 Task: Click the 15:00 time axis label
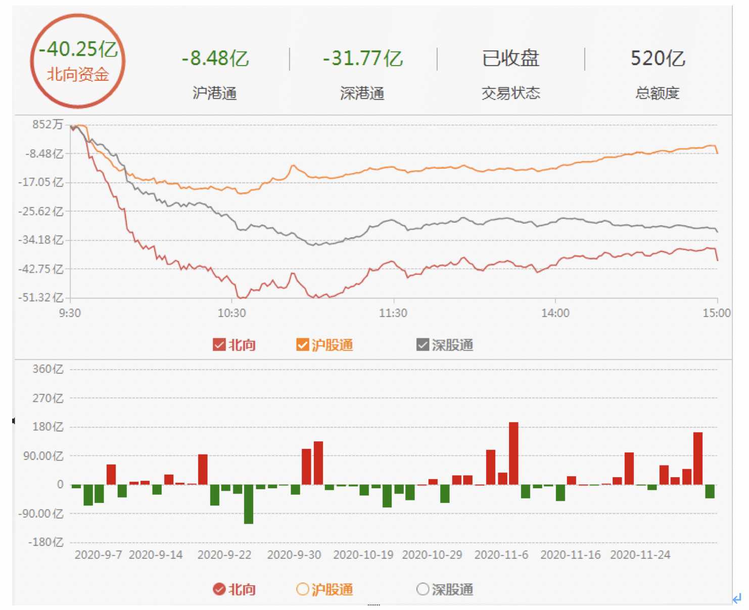[x=717, y=313]
